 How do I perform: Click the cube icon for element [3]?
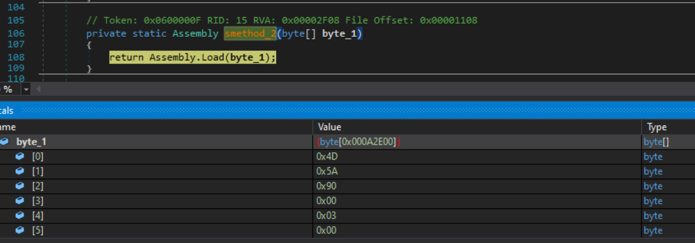(x=20, y=200)
